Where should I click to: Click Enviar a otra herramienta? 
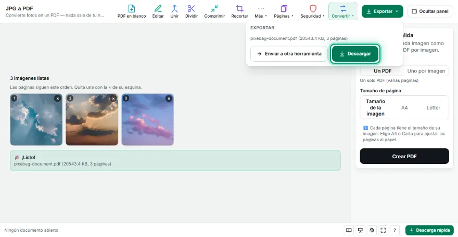point(289,54)
